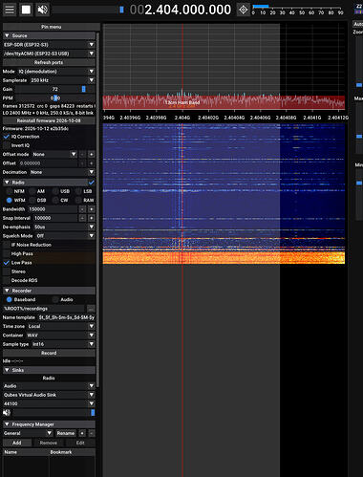Screen dimensions: 363x477
Task: Open the IQ (demodulation) Mode dropdown
Action: click(56, 72)
